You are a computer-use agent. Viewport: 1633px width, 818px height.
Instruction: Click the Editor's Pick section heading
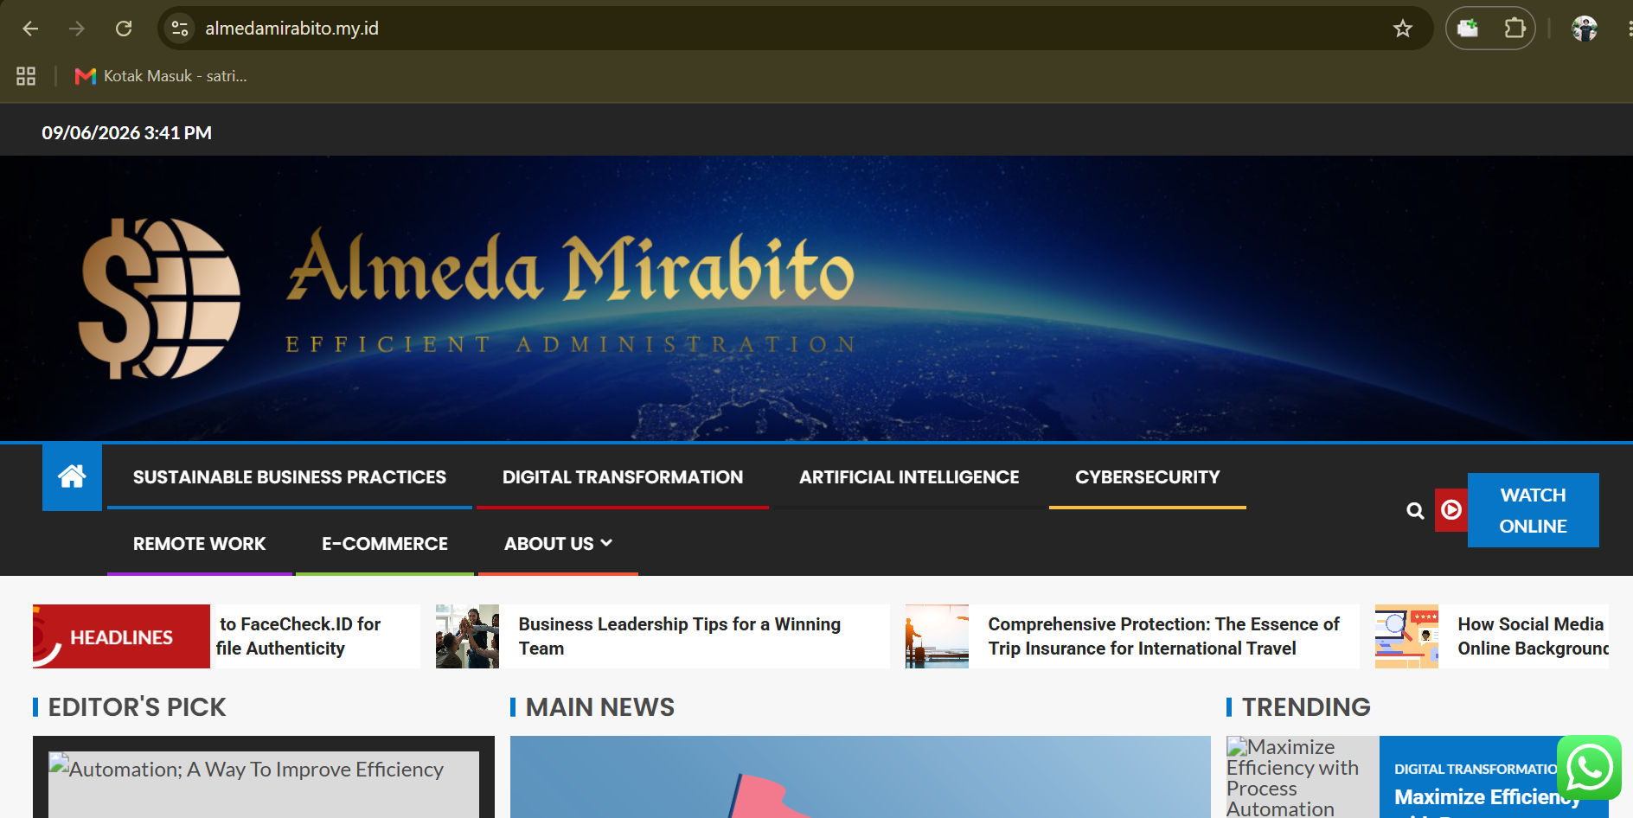point(137,707)
